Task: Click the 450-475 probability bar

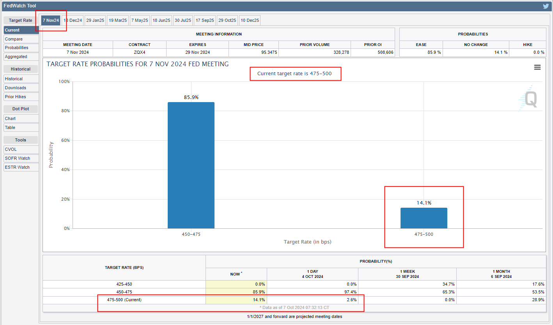Action: tap(191, 165)
